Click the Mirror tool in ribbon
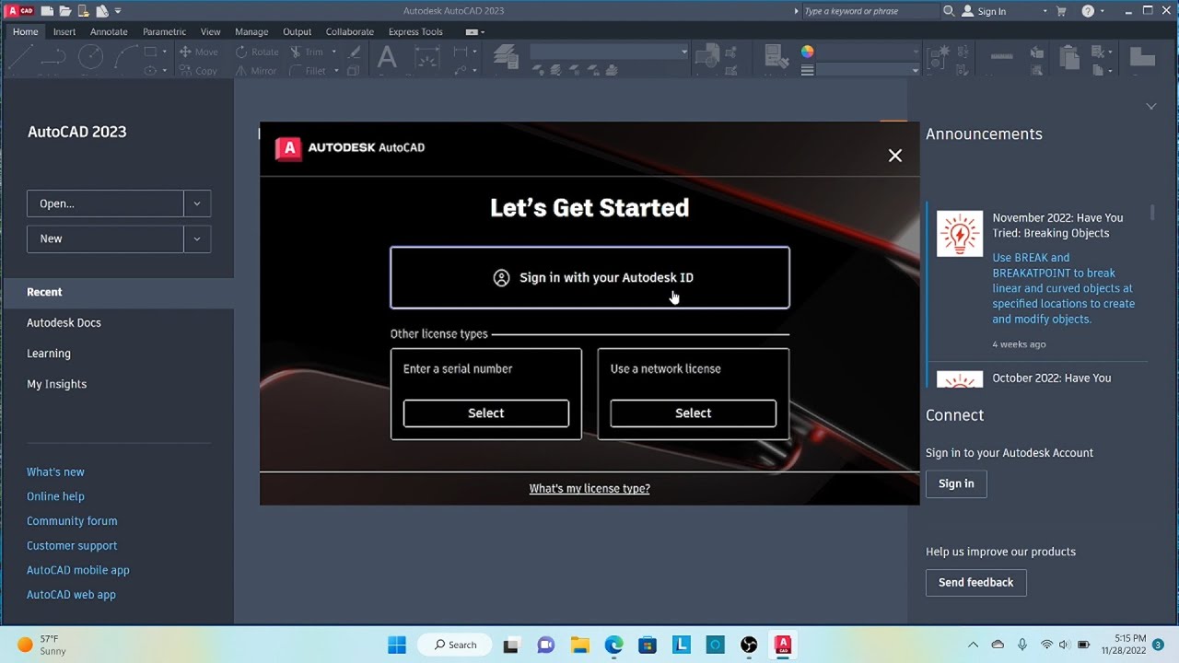Image resolution: width=1179 pixels, height=663 pixels. point(256,70)
